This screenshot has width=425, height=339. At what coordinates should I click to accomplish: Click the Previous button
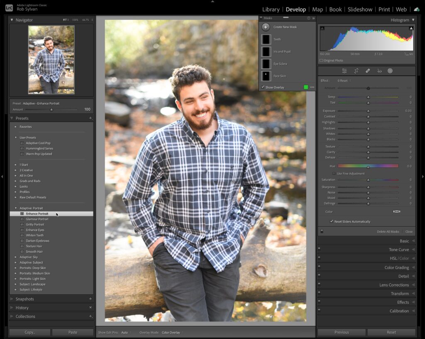pos(342,332)
